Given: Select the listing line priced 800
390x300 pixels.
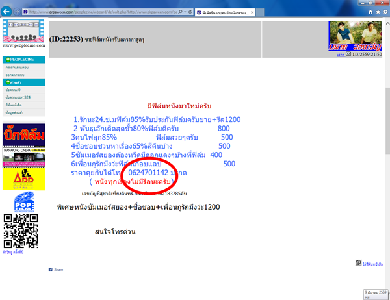Looking at the screenshot, I should tap(151, 129).
